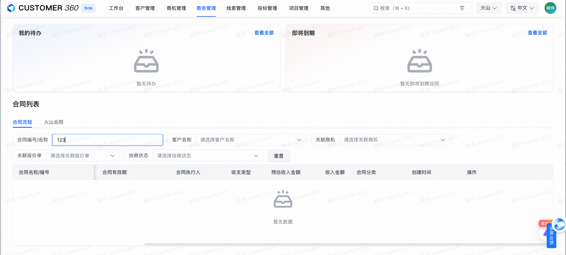Open the 中文 language dropdown
This screenshot has height=255, width=566.
522,8
